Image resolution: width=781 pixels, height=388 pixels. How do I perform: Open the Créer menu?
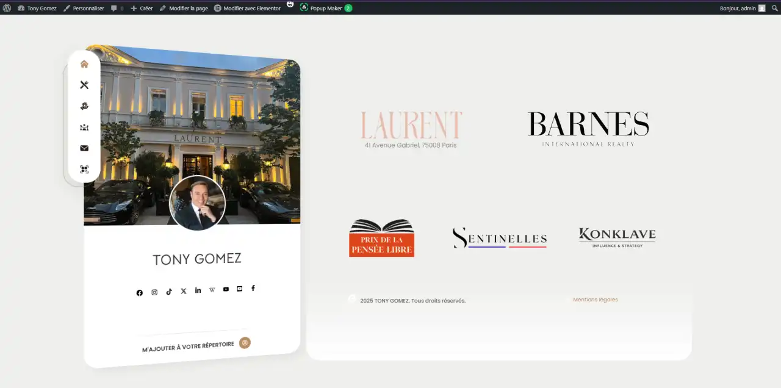click(x=142, y=8)
